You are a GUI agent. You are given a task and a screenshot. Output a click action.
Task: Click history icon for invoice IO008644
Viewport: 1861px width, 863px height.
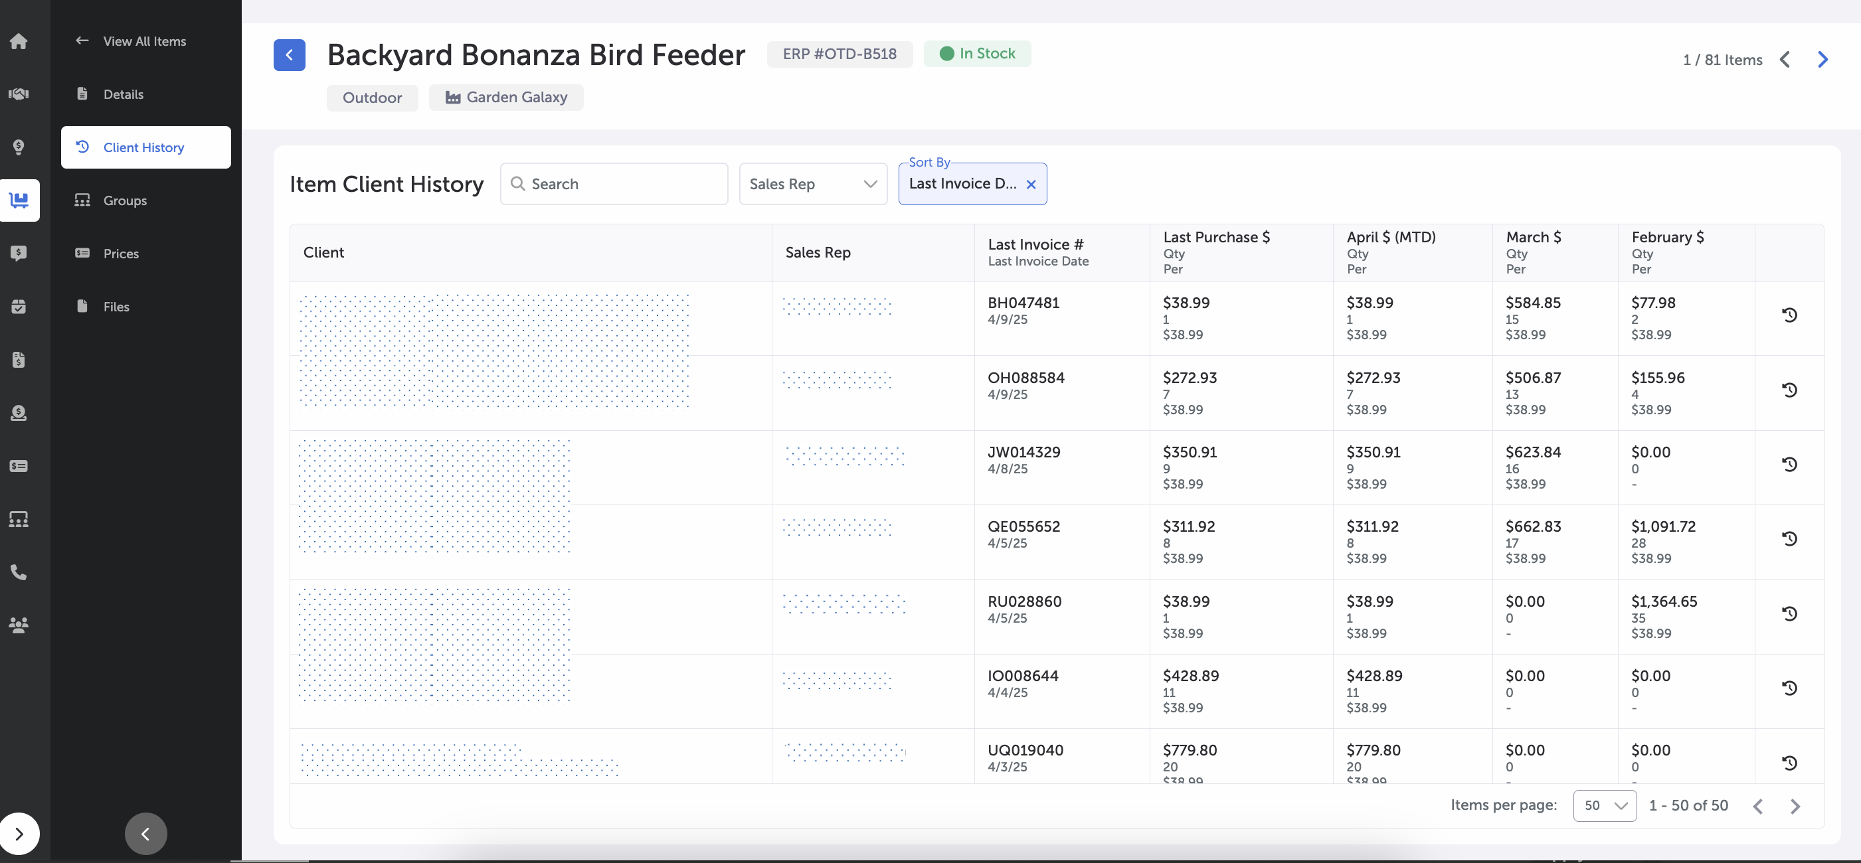(1789, 688)
